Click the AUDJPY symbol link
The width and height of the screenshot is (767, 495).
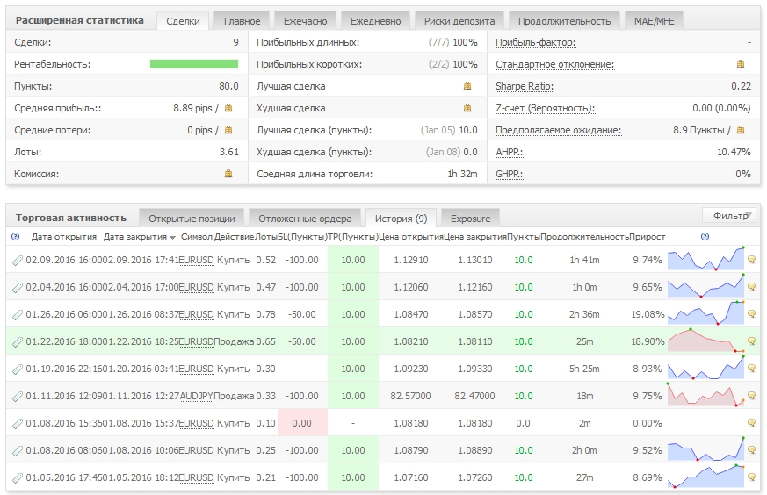tap(196, 397)
